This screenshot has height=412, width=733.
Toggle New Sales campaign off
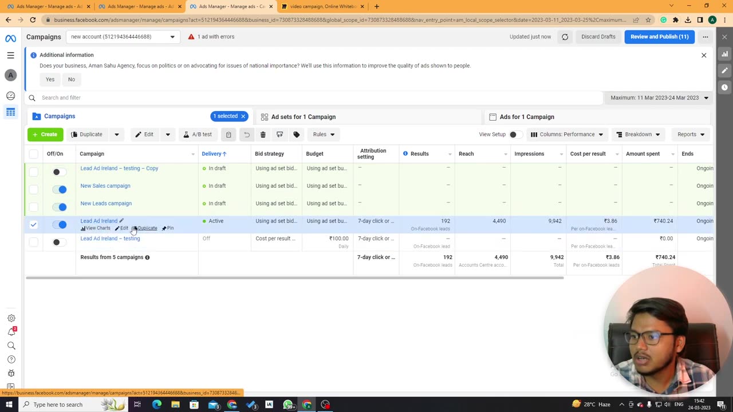click(x=59, y=189)
